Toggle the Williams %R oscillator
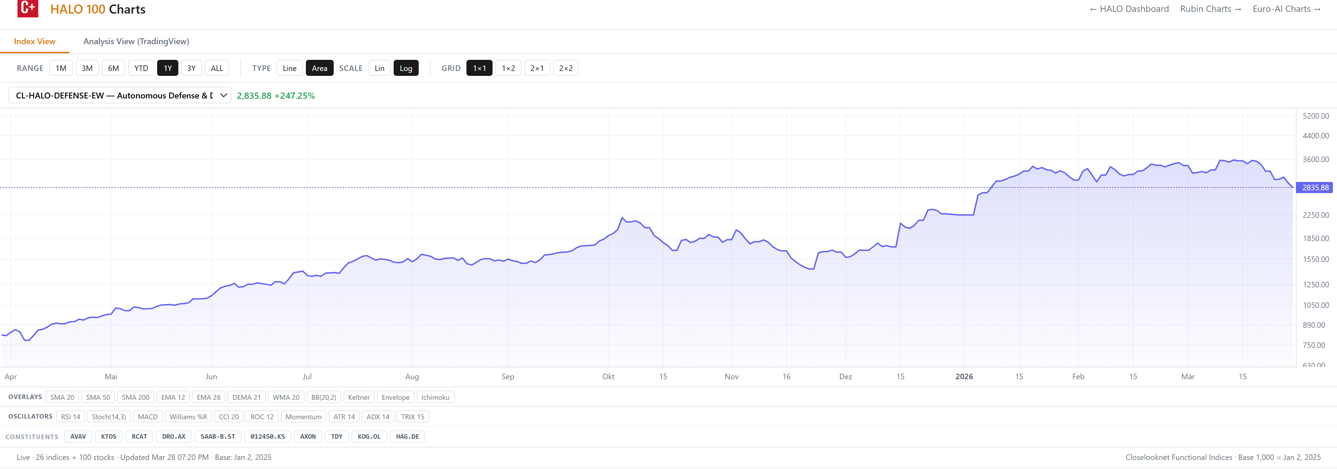The image size is (1337, 469). 188,417
